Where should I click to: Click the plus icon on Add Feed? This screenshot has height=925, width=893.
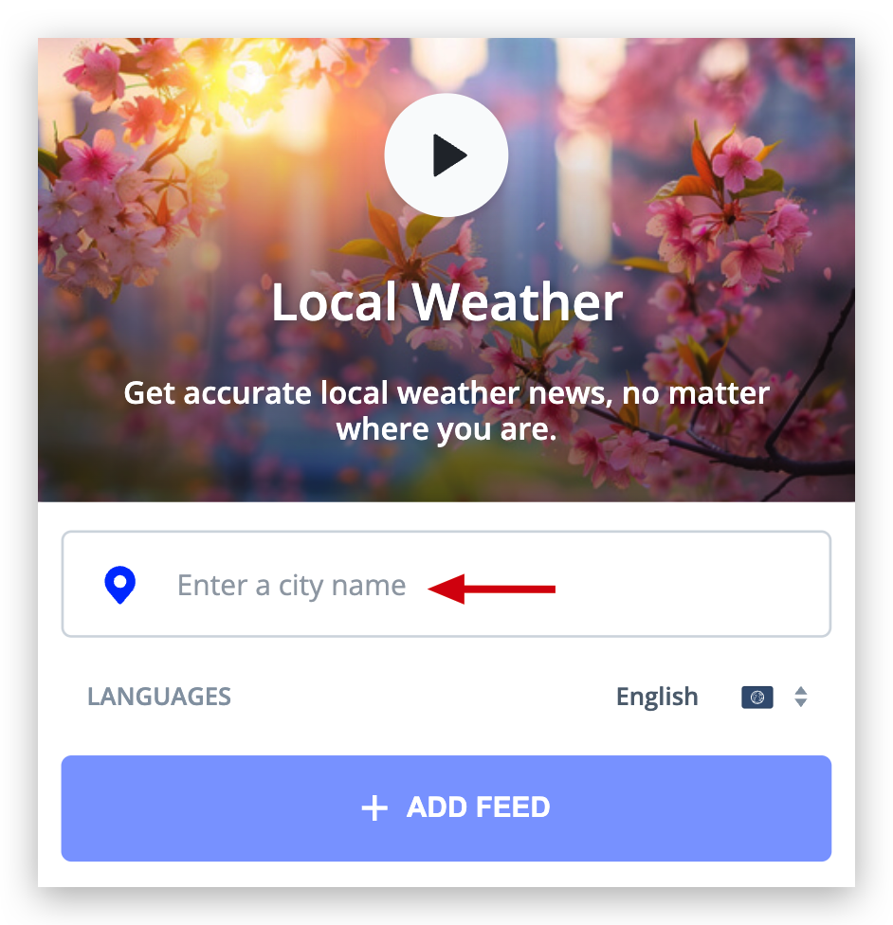374,807
